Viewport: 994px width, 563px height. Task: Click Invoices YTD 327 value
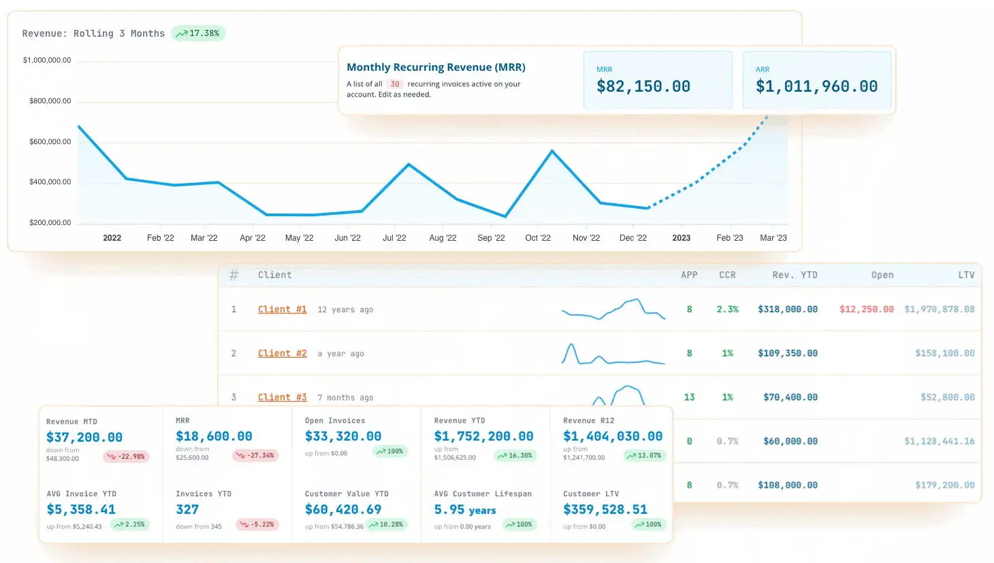187,510
